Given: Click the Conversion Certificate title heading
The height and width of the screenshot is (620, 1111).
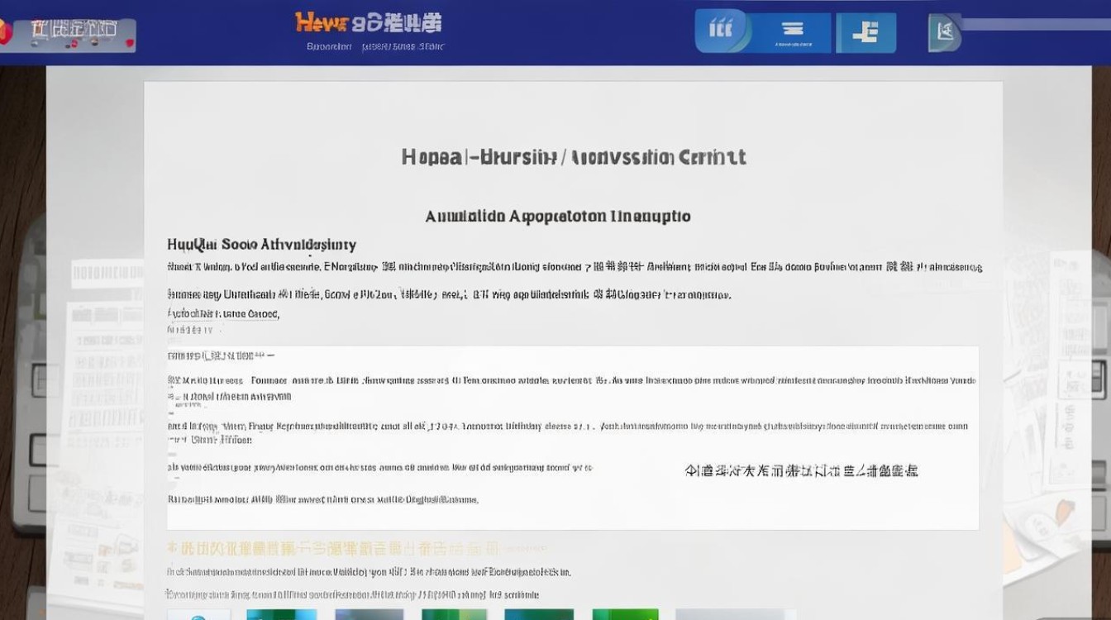Looking at the screenshot, I should pyautogui.click(x=574, y=157).
